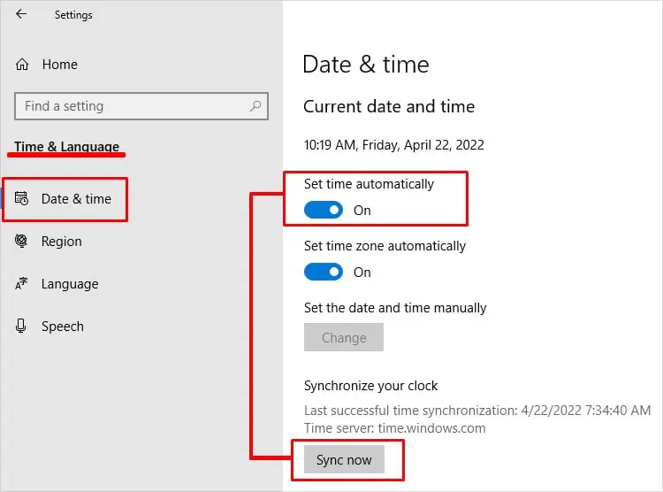Go to Language settings
Image resolution: width=663 pixels, height=492 pixels.
[x=70, y=284]
